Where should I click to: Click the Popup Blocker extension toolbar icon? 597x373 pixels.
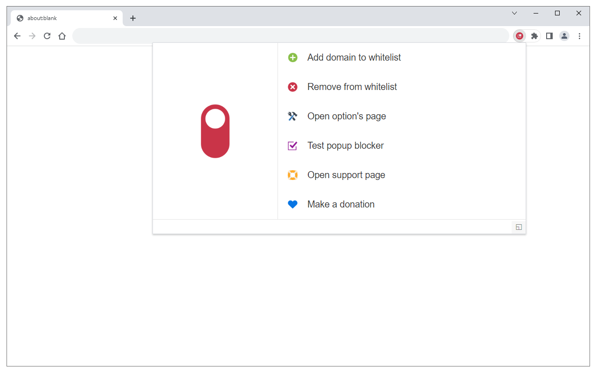[x=520, y=36]
